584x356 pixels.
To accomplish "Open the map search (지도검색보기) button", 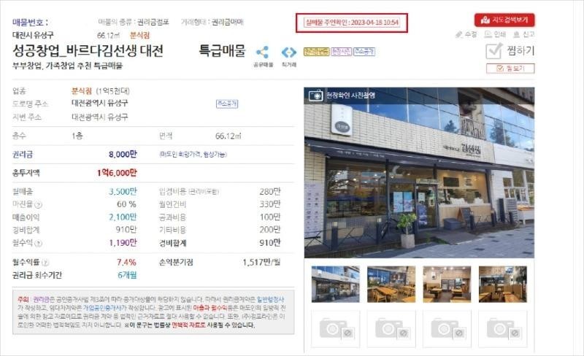I will pyautogui.click(x=504, y=20).
